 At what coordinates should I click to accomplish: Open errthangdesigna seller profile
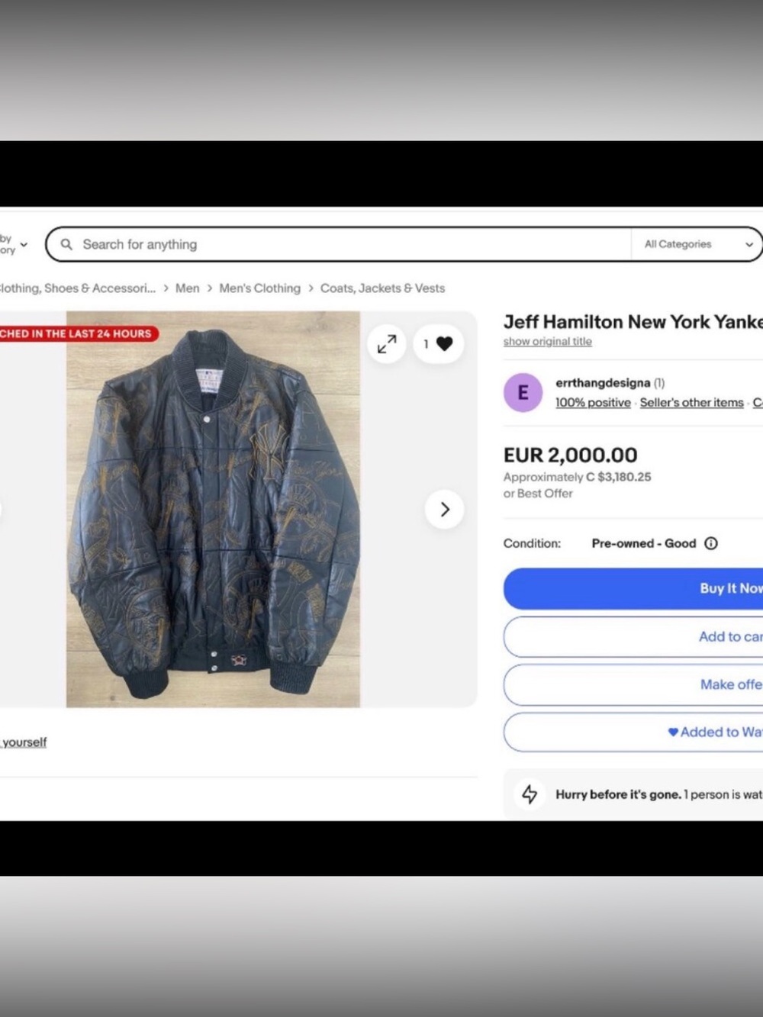(603, 383)
